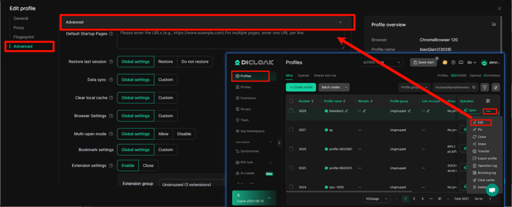Click three-dots more button for row 3028
Image resolution: width=512 pixels, height=207 pixels.
pos(488,111)
